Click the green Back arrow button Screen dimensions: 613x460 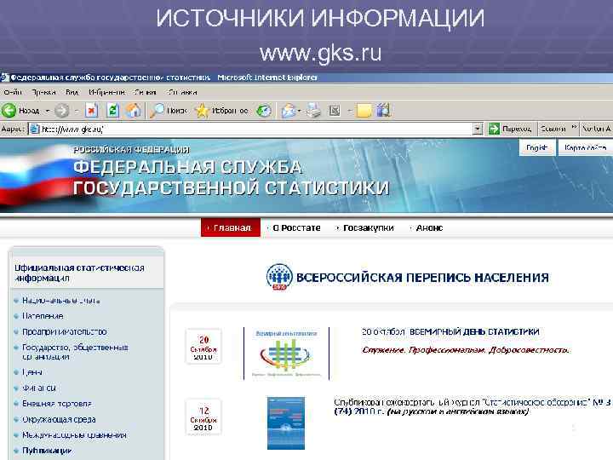pos(9,111)
